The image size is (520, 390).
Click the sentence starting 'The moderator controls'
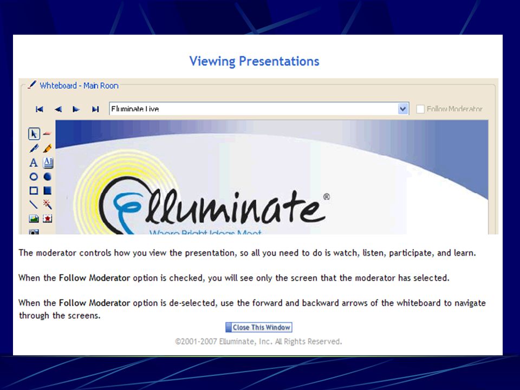(247, 253)
